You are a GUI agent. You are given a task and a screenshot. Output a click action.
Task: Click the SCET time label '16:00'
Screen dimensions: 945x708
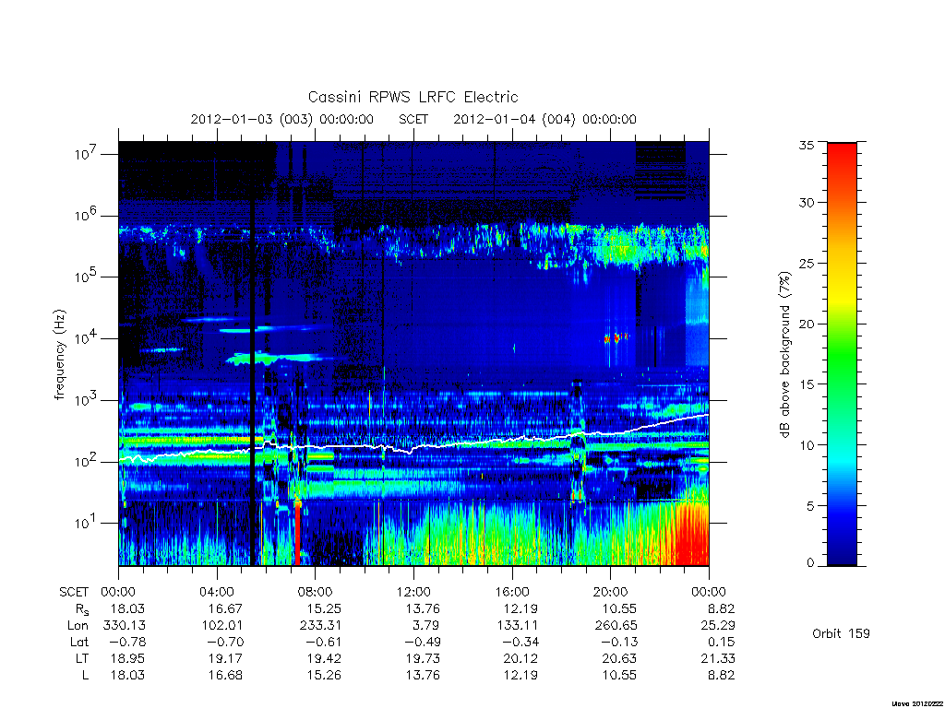511,592
